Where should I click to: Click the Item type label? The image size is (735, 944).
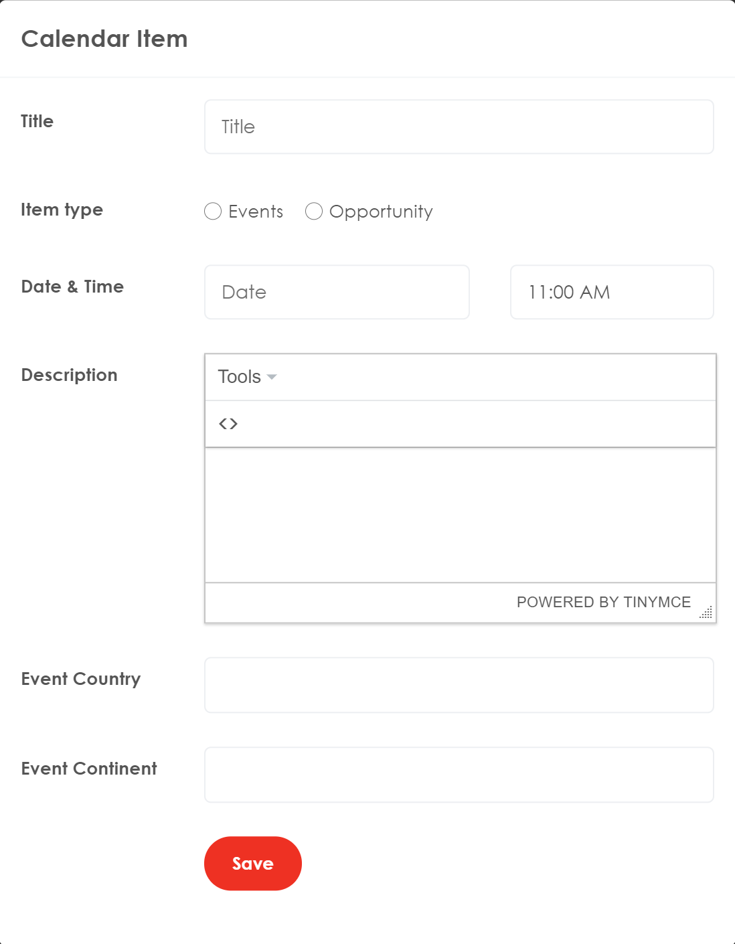point(62,210)
